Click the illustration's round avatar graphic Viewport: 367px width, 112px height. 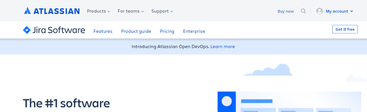[227, 101]
